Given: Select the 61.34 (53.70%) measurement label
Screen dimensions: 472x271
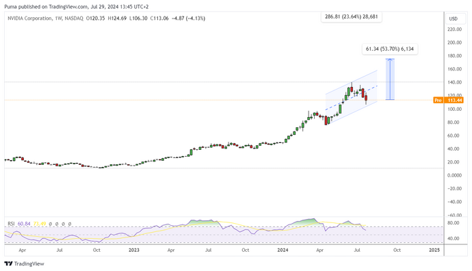Looking at the screenshot, I should click(390, 49).
